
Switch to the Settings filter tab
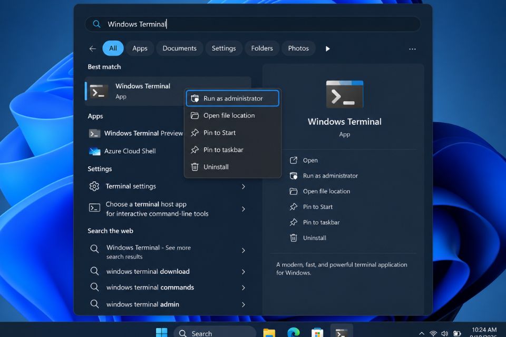click(223, 48)
